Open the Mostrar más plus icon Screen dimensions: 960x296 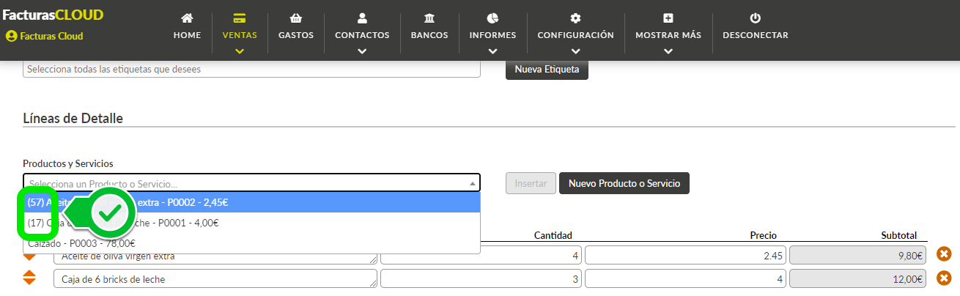point(668,18)
